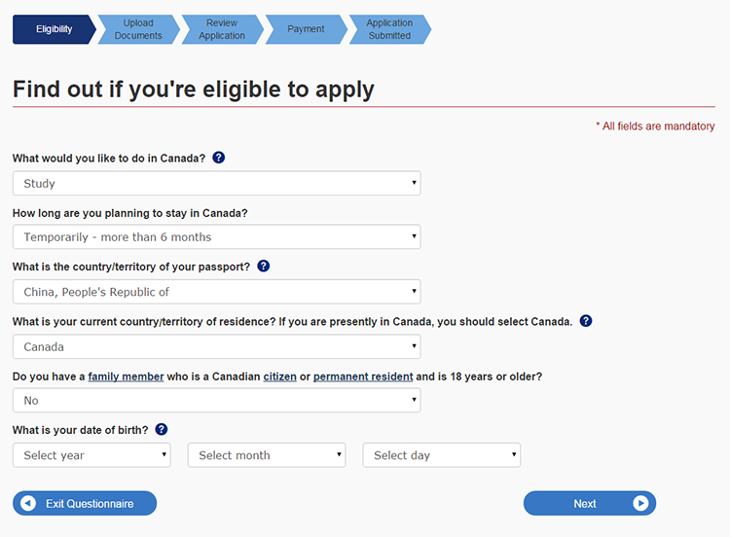Open the 'Study' purpose dropdown
The height and width of the screenshot is (537, 730).
coord(216,183)
